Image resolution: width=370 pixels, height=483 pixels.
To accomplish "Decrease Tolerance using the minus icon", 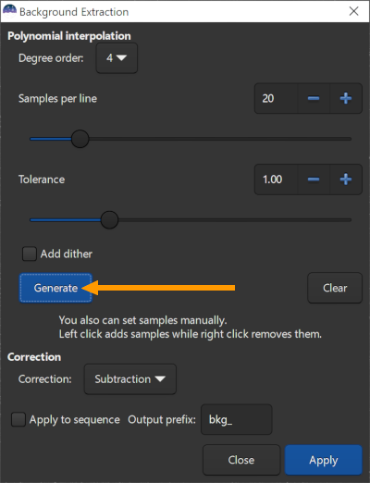I will [x=314, y=180].
